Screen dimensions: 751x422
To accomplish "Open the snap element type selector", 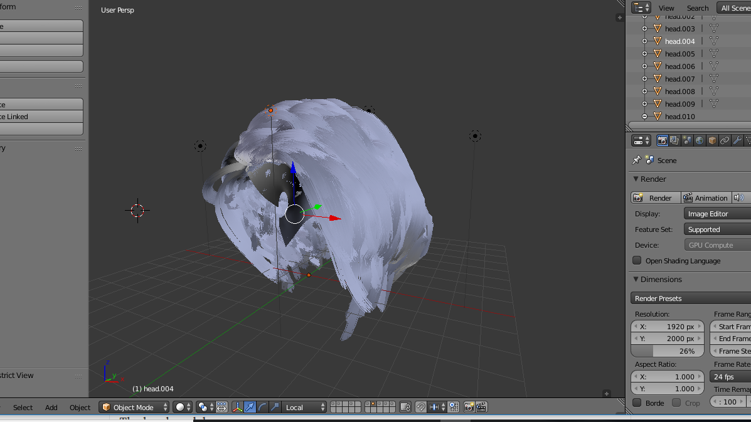I will tap(437, 407).
